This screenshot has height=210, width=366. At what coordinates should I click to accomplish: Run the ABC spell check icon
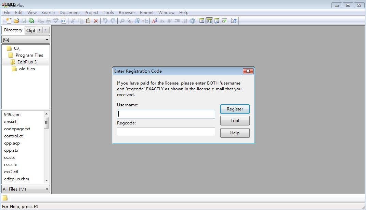[56, 21]
